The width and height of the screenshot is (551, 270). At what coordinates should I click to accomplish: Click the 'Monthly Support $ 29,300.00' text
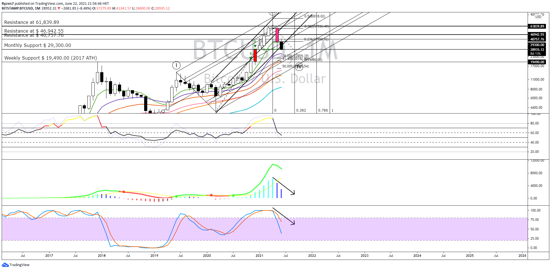coord(37,45)
